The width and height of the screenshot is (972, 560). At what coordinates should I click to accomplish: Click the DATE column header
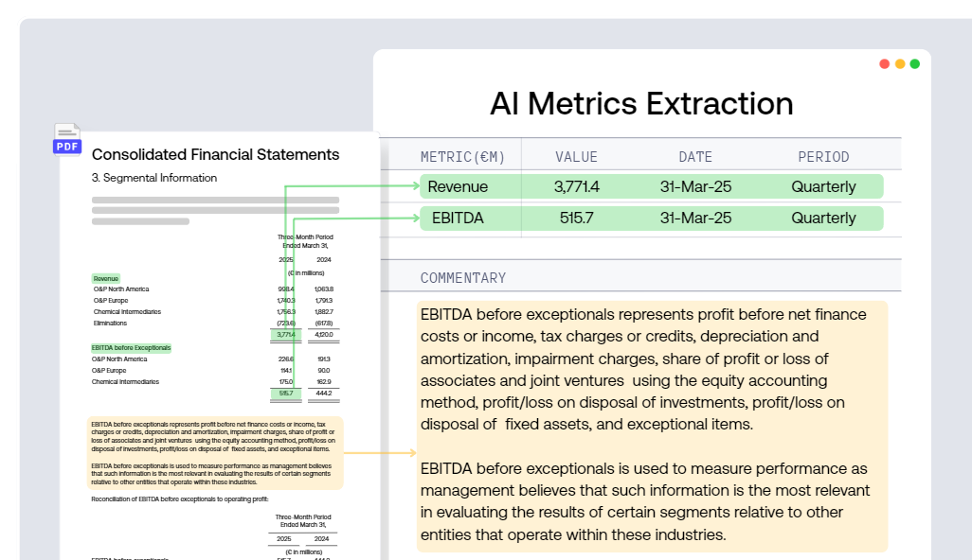[695, 157]
